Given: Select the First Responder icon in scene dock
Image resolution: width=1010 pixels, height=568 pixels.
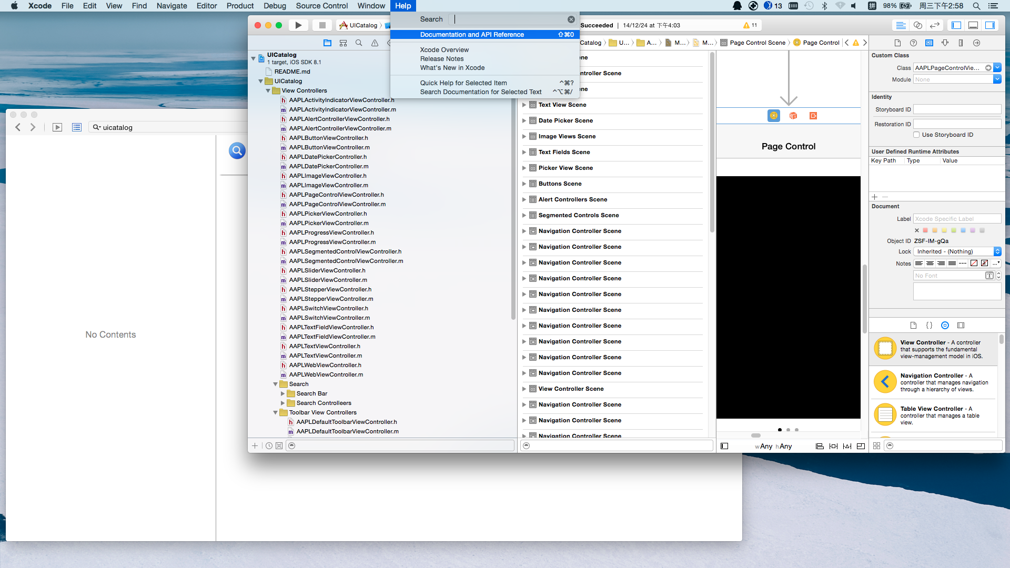Looking at the screenshot, I should 793,116.
